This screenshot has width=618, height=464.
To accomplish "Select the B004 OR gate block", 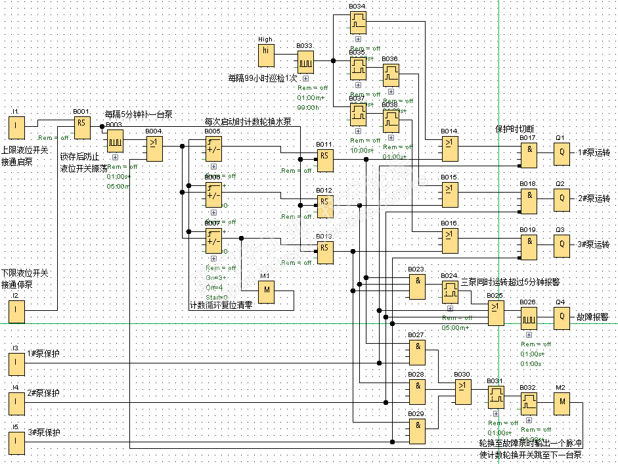I will tap(154, 149).
